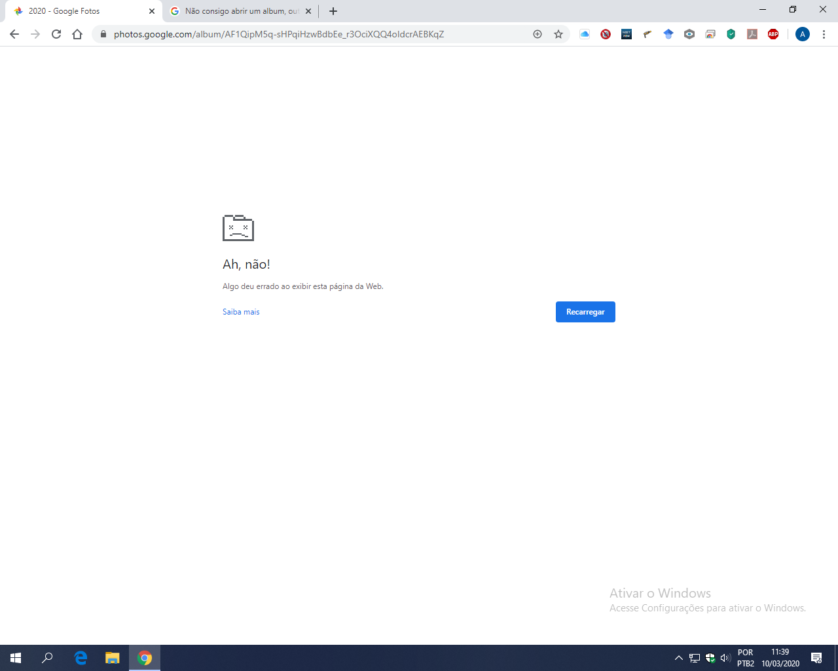The height and width of the screenshot is (671, 838).
Task: Open the green shield check extension
Action: [731, 34]
